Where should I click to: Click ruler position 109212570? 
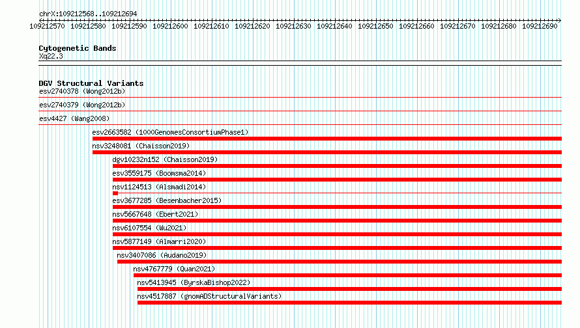(x=47, y=26)
